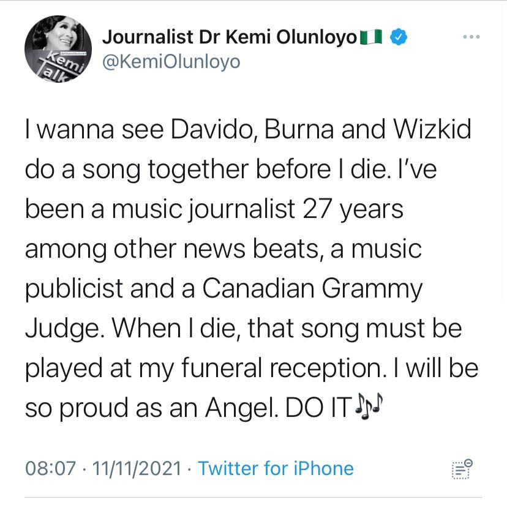Viewport: 507px width, 505px height.
Task: Click the 11/11/2021 tweet date
Action: tap(137, 469)
